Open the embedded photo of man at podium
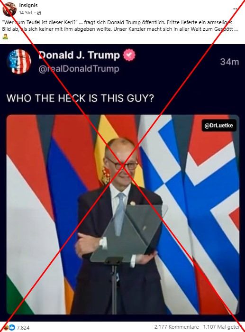245x332 pixels. (123, 215)
